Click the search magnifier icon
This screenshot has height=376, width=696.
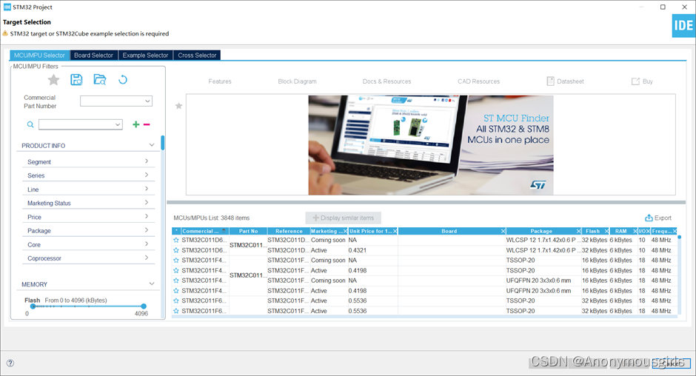pyautogui.click(x=30, y=125)
